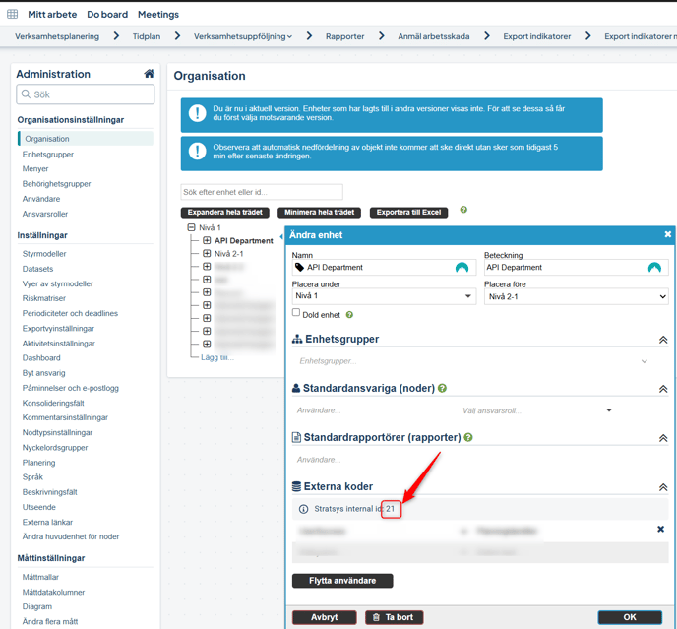Collapse the Enhetsgrupper section
Screen dimensions: 677x629
(x=662, y=340)
